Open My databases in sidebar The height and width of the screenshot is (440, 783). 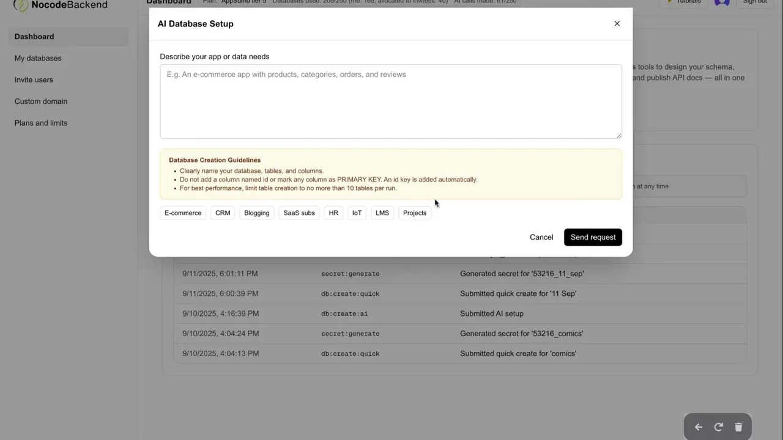38,58
